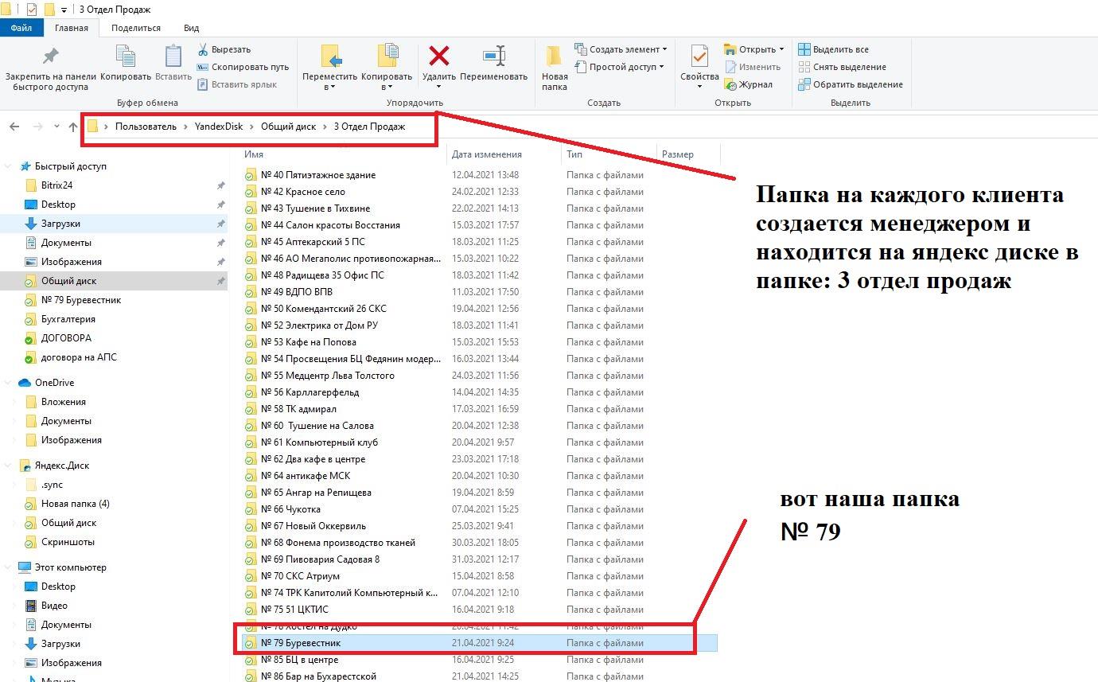
Task: Switch to Вид ribbon tab
Action: tap(192, 28)
